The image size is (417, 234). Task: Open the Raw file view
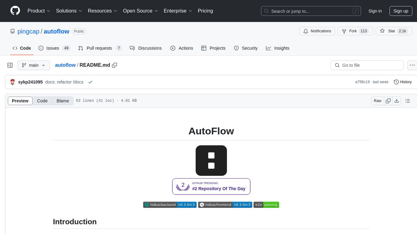[x=377, y=101]
